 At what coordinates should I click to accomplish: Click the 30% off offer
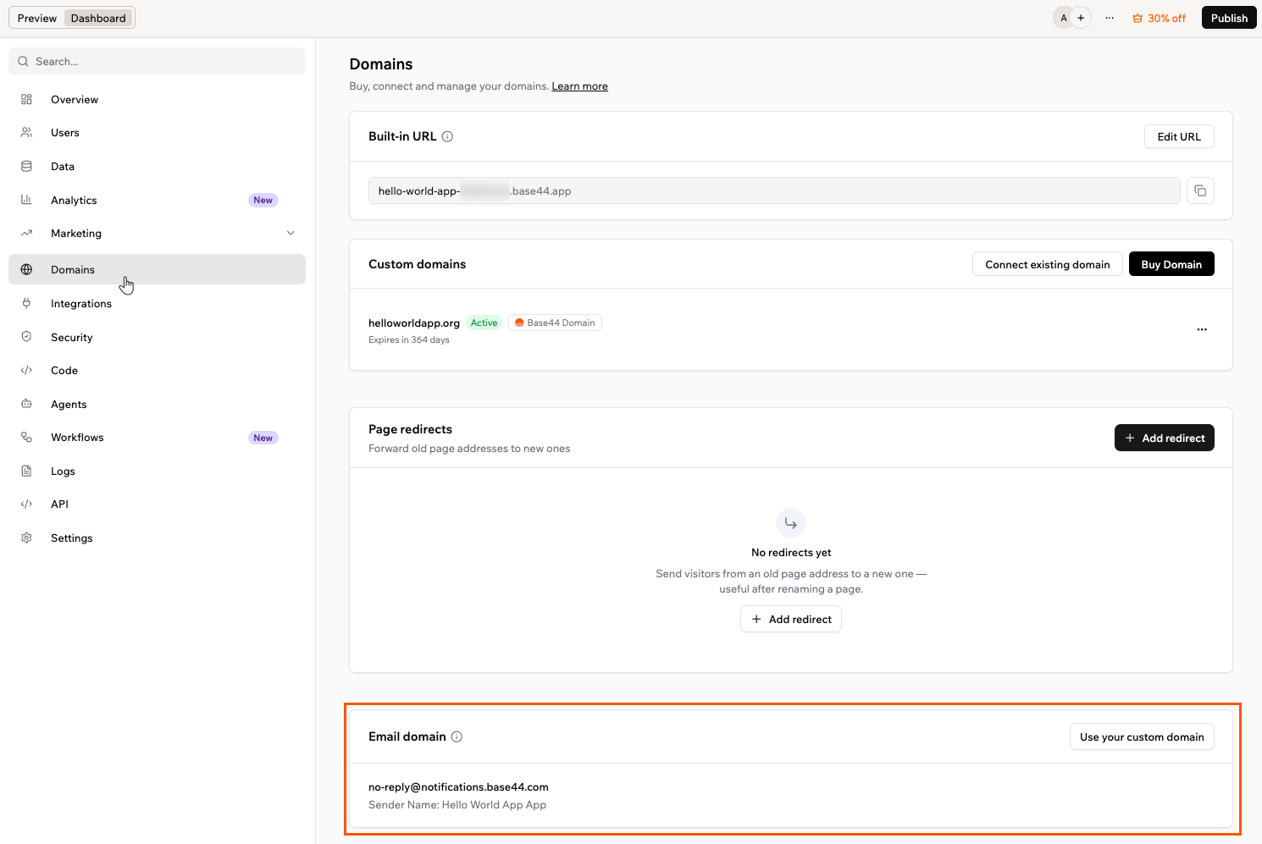tap(1159, 18)
